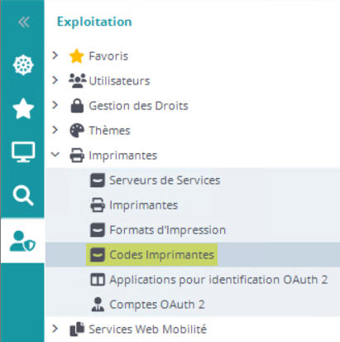Expand the Thèmes tree node
The image size is (340, 342).
click(55, 130)
